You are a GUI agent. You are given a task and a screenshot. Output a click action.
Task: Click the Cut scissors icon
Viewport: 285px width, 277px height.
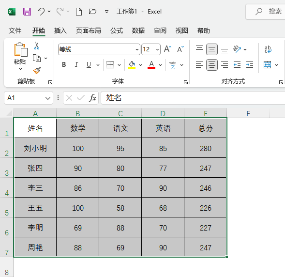37,46
